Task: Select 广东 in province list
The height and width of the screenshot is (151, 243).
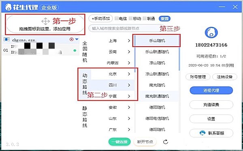Action: click(x=113, y=129)
